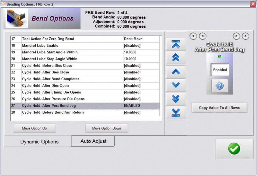Click the double down arrow page-down button

176,99
